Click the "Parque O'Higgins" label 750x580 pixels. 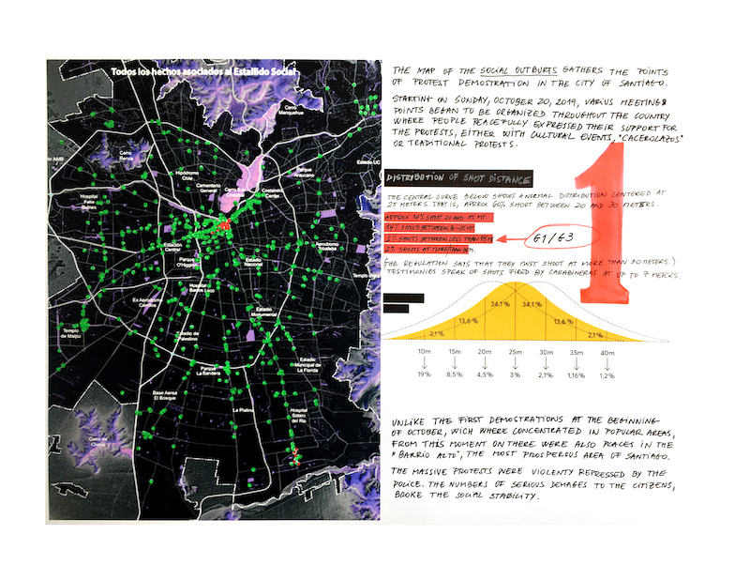pyautogui.click(x=187, y=262)
